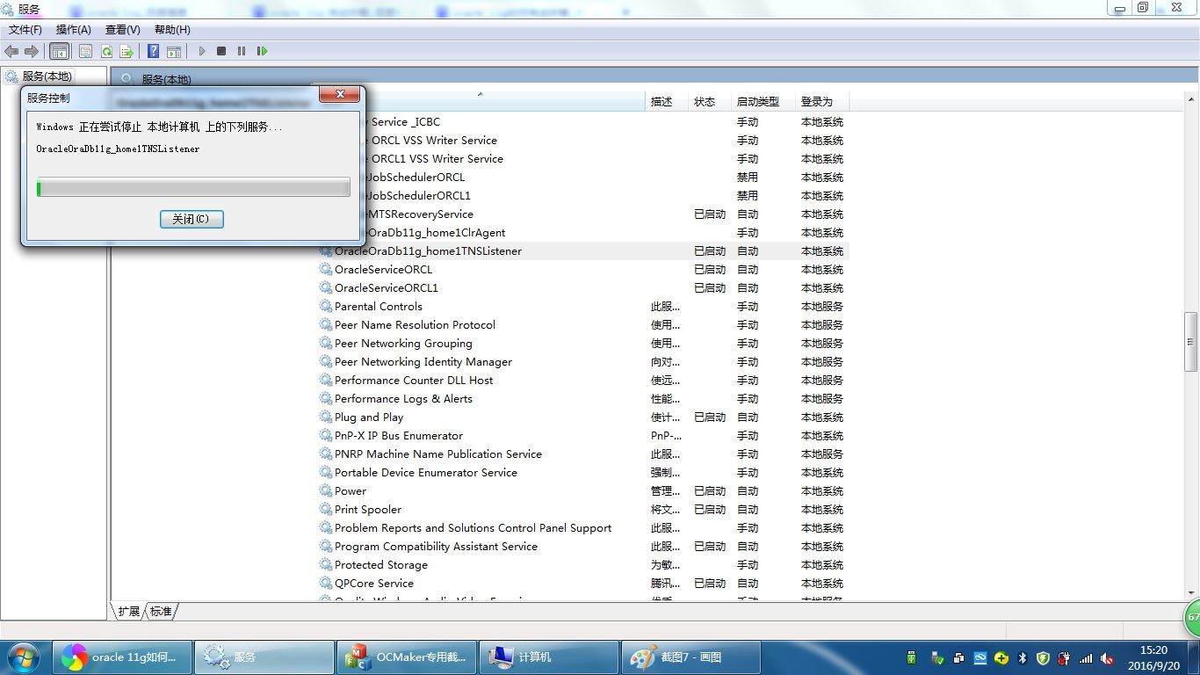Image resolution: width=1200 pixels, height=675 pixels.
Task: Click the Refresh toolbar icon
Action: [106, 52]
